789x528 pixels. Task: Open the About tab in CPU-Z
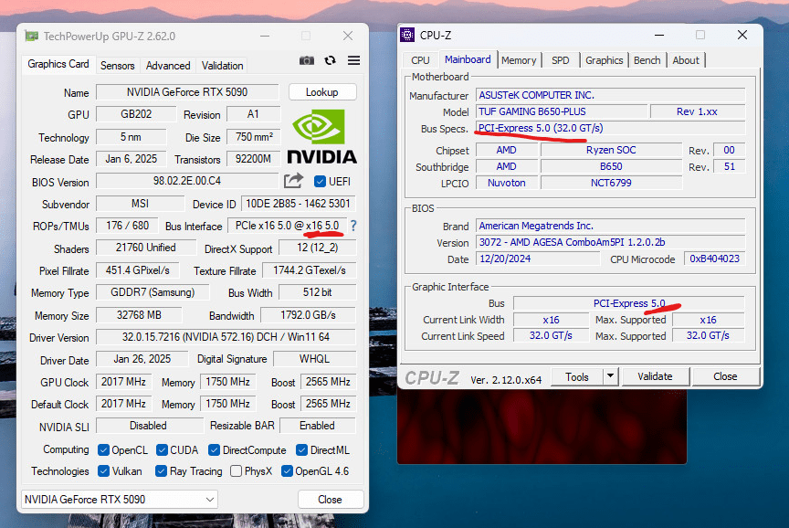tap(685, 60)
